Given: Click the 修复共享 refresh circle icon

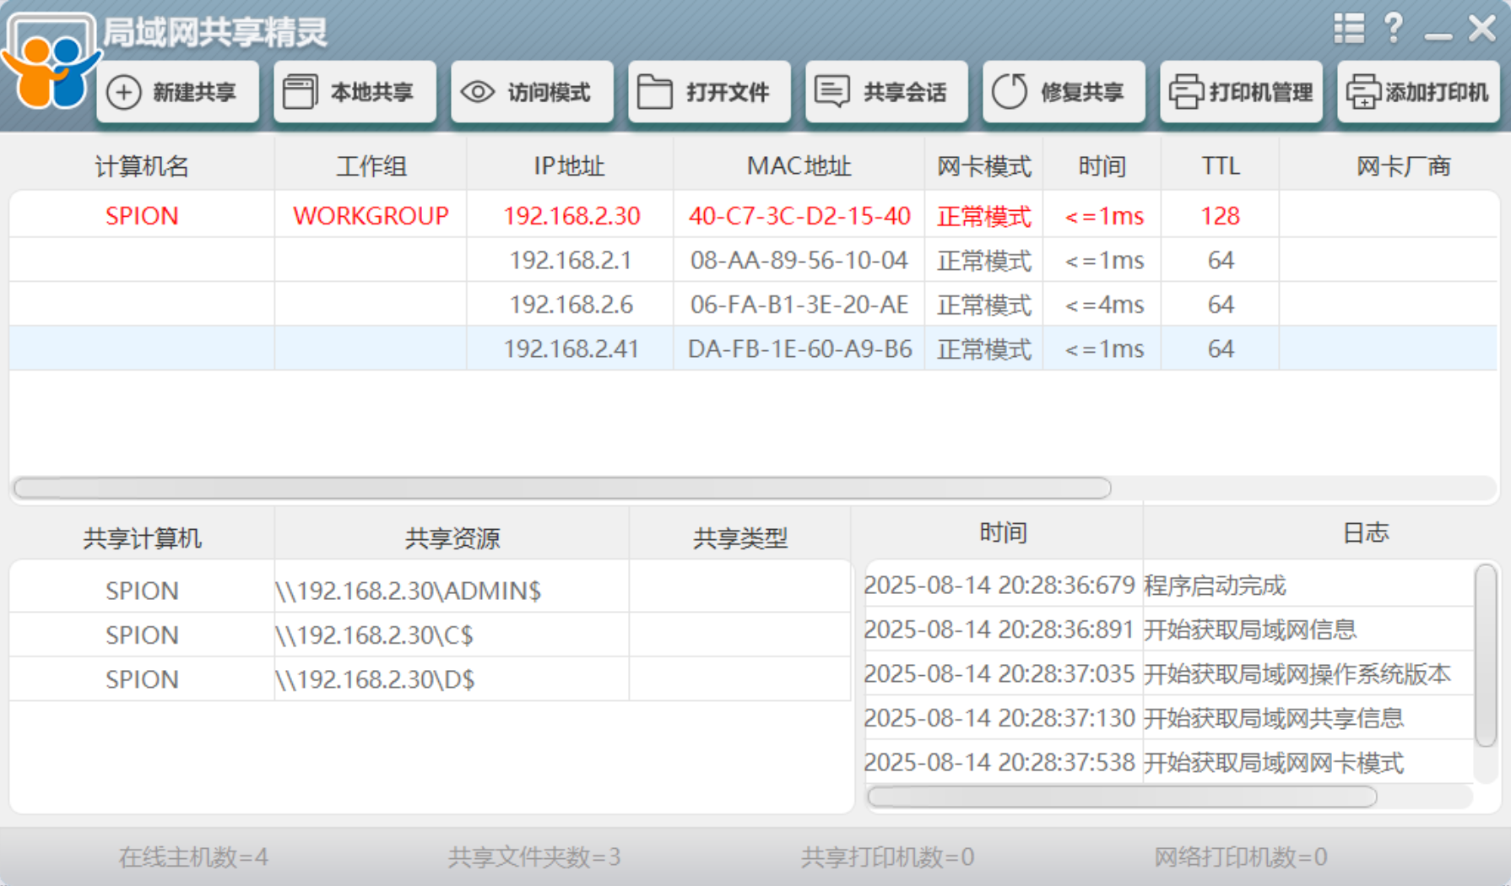Looking at the screenshot, I should tap(1010, 92).
